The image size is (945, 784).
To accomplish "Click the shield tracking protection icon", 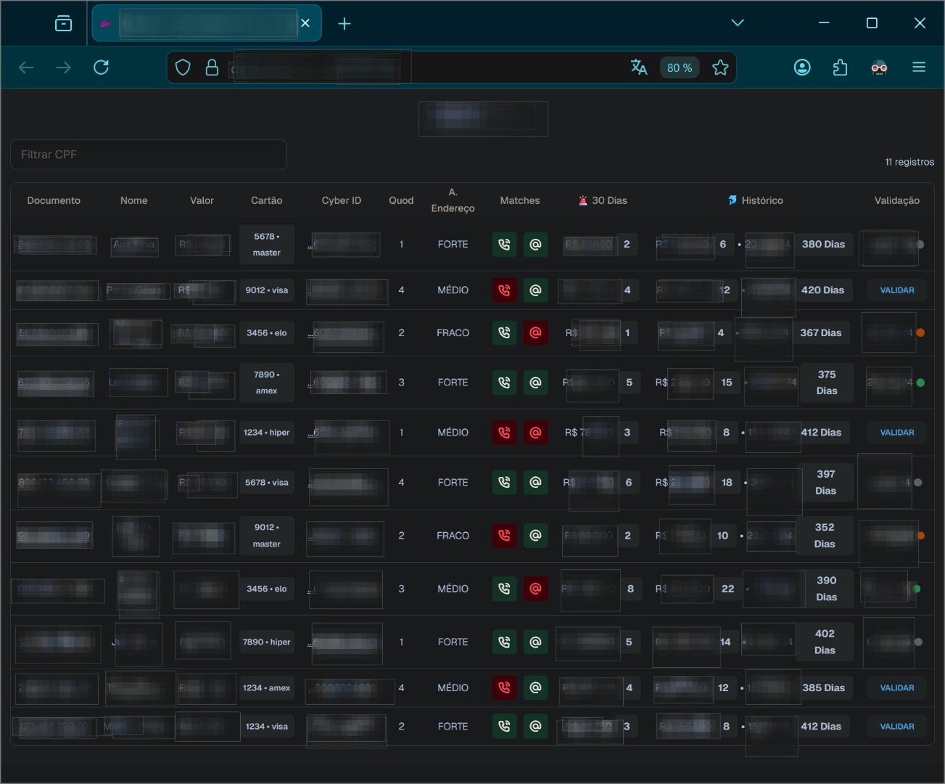I will click(x=183, y=68).
